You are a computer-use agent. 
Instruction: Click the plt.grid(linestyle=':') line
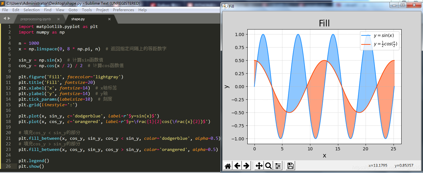pyautogui.click(x=48, y=105)
